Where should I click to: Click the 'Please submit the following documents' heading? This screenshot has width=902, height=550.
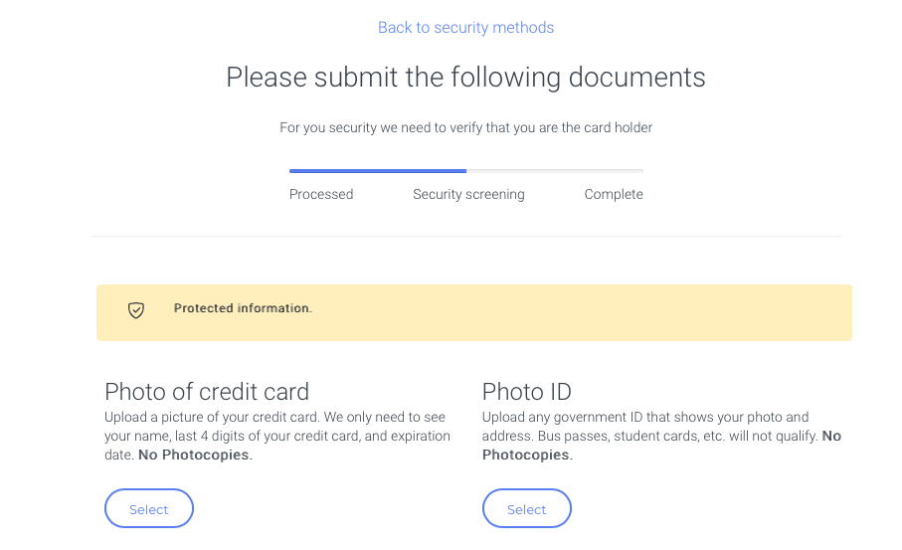pos(465,78)
